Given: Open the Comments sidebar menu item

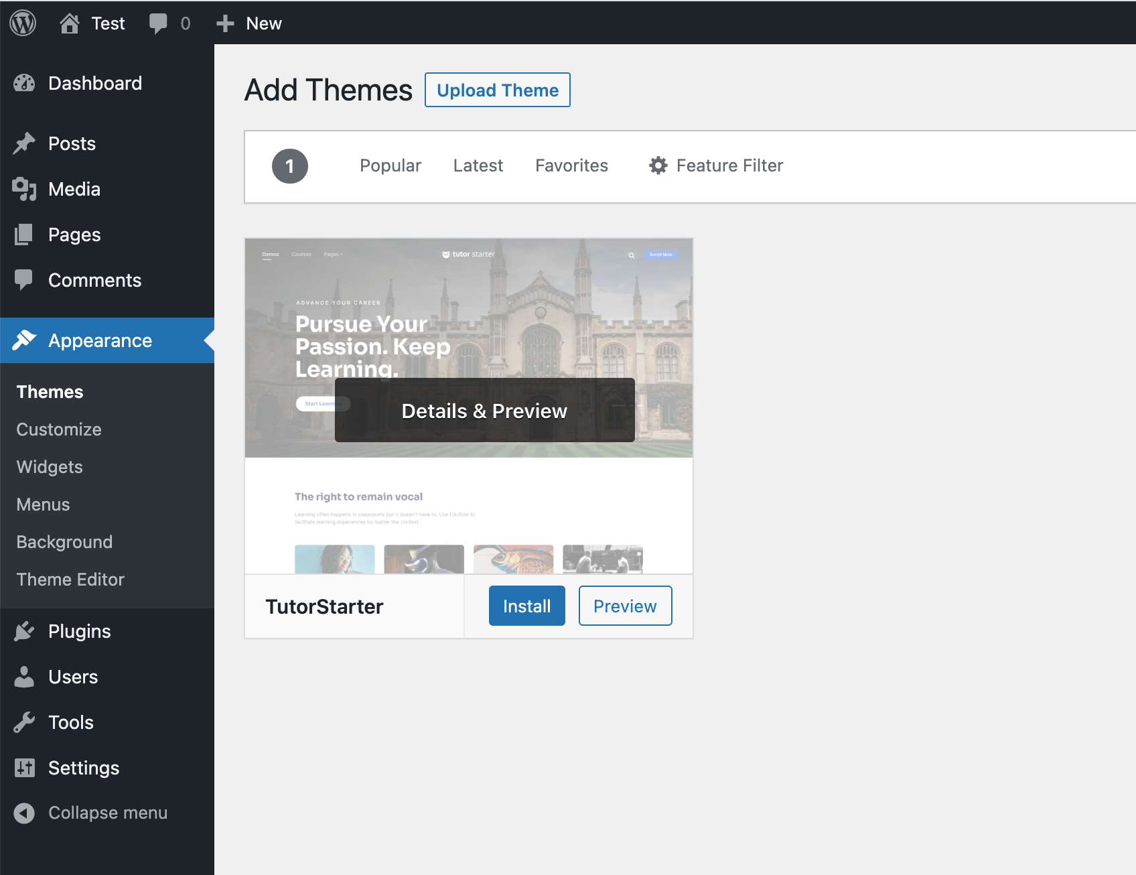Looking at the screenshot, I should [94, 280].
